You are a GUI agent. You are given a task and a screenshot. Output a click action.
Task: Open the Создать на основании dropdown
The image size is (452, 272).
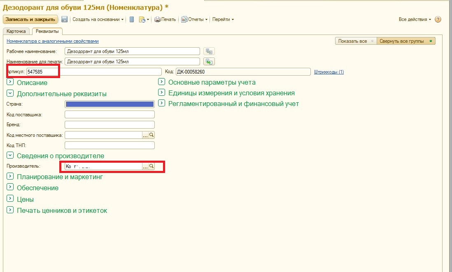(98, 19)
